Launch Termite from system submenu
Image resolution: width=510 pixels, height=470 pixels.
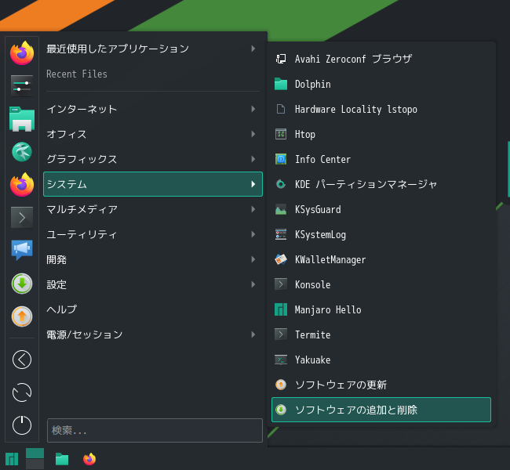pyautogui.click(x=381, y=334)
